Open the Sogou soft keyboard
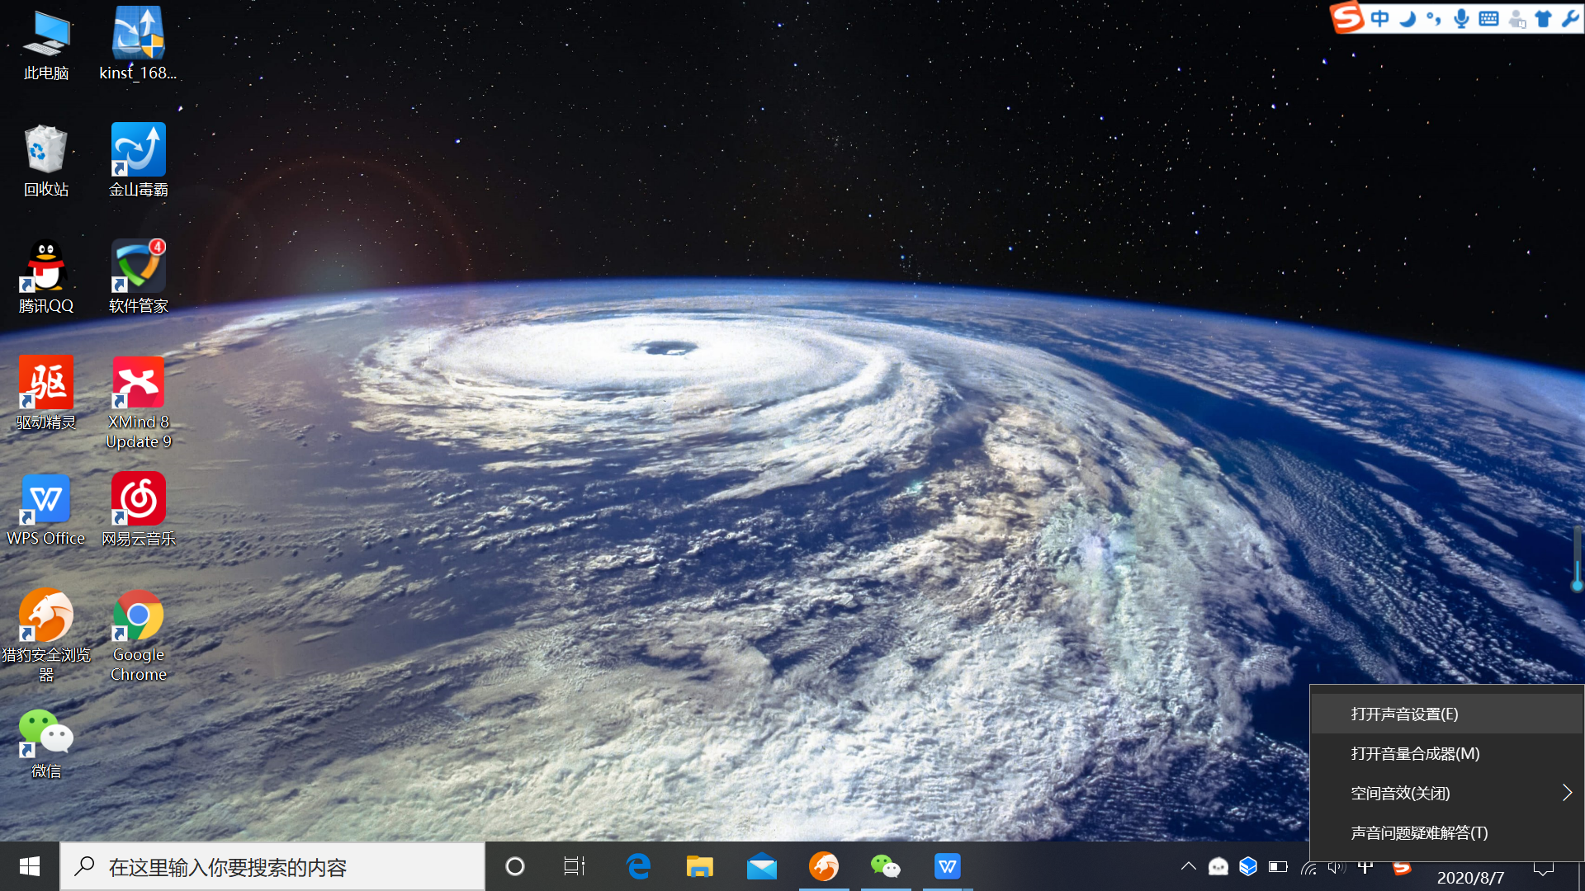The height and width of the screenshot is (891, 1585). click(x=1488, y=18)
